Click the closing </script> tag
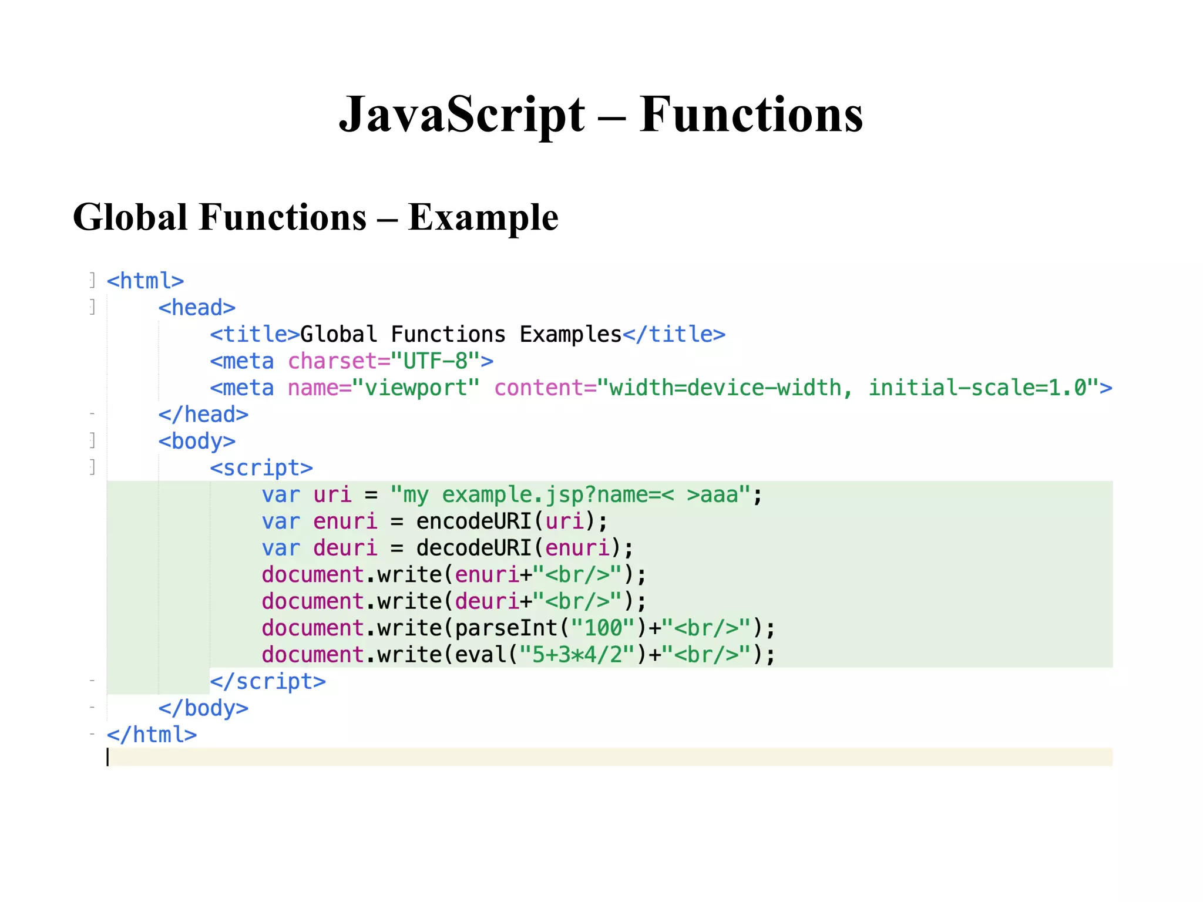Image resolution: width=1203 pixels, height=902 pixels. point(268,682)
